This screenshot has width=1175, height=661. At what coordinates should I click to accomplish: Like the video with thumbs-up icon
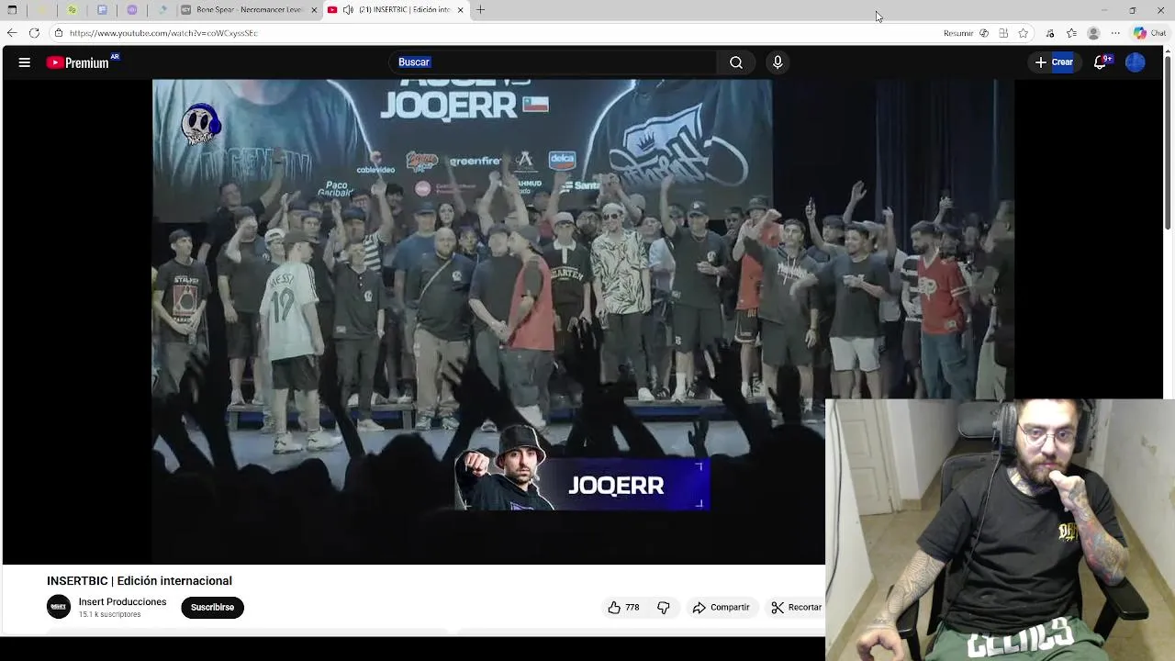[614, 607]
